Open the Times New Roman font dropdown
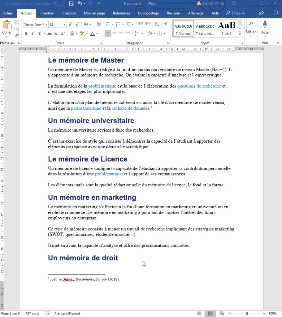The height and width of the screenshot is (317, 282). 36,24
